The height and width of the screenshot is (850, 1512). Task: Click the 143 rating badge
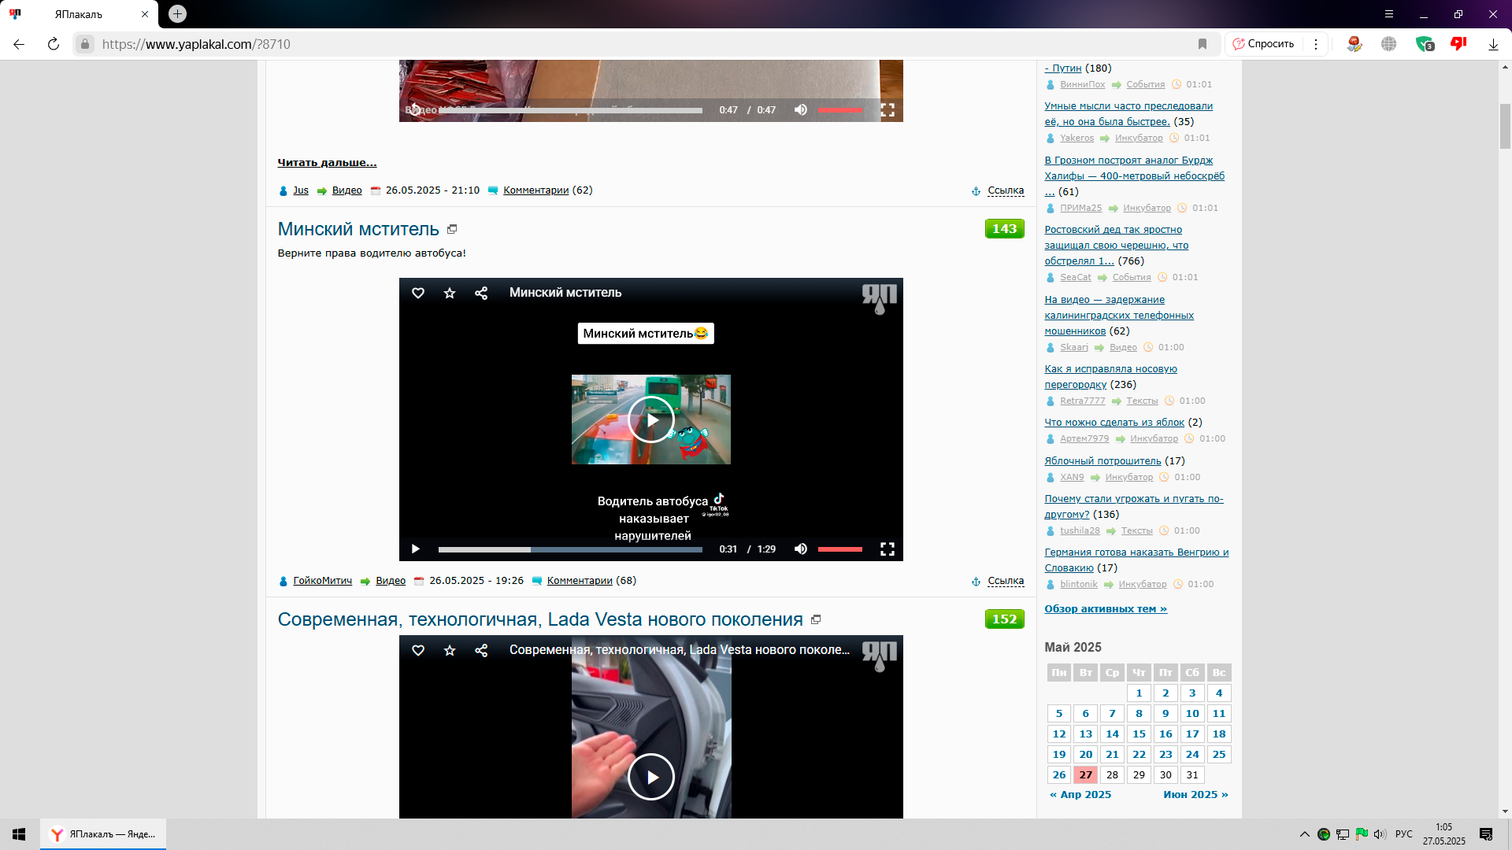pos(1005,228)
